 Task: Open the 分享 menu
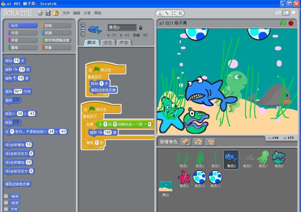pos(87,13)
